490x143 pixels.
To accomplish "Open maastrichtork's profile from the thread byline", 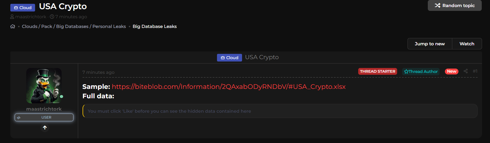I will pyautogui.click(x=31, y=17).
